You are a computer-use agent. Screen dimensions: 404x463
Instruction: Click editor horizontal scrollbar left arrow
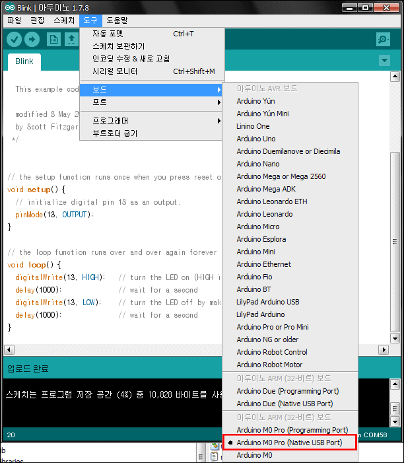(x=9, y=349)
